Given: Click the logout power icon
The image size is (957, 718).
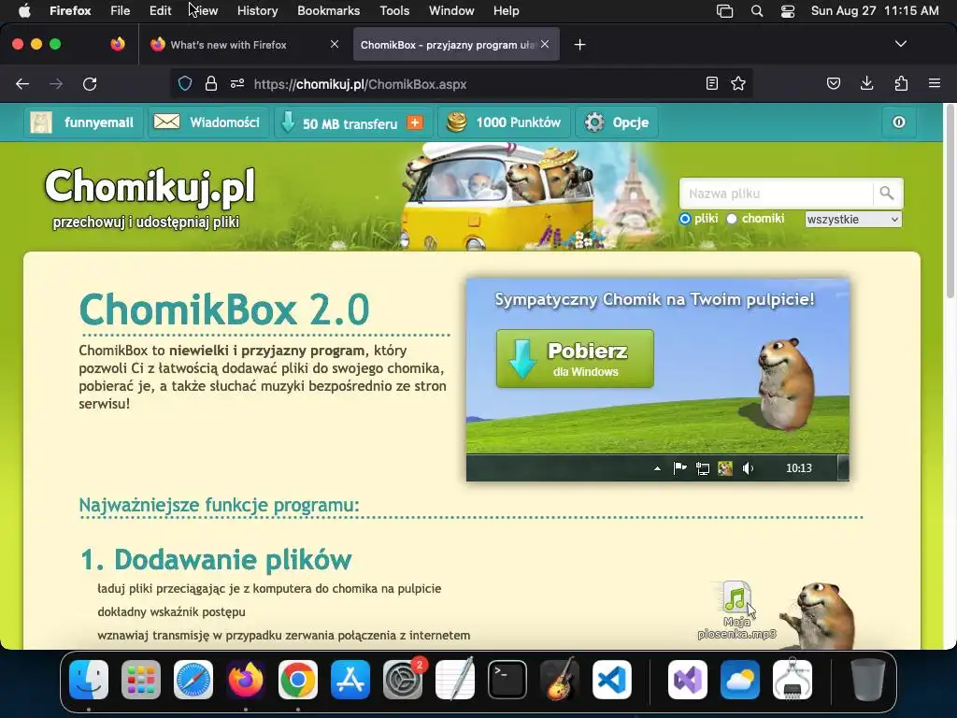Looking at the screenshot, I should pos(899,122).
